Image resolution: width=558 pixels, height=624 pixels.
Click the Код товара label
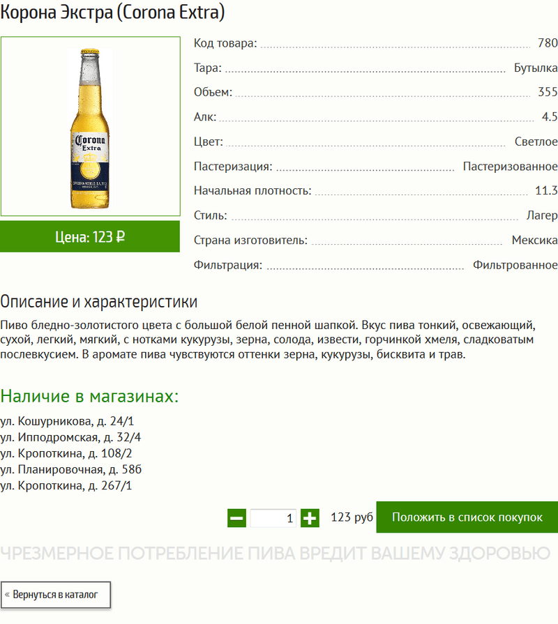pyautogui.click(x=226, y=43)
